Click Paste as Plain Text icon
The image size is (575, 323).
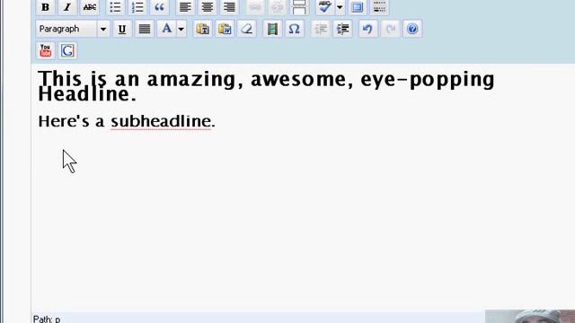203,29
